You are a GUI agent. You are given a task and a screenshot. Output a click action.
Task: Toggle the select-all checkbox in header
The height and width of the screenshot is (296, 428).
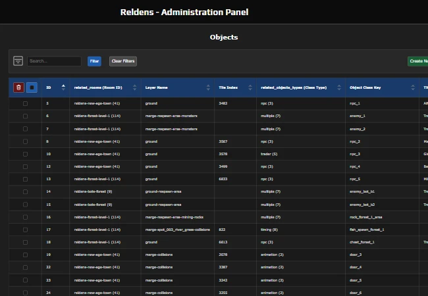pyautogui.click(x=32, y=87)
